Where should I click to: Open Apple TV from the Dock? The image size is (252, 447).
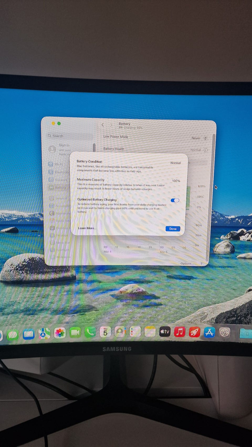click(165, 332)
